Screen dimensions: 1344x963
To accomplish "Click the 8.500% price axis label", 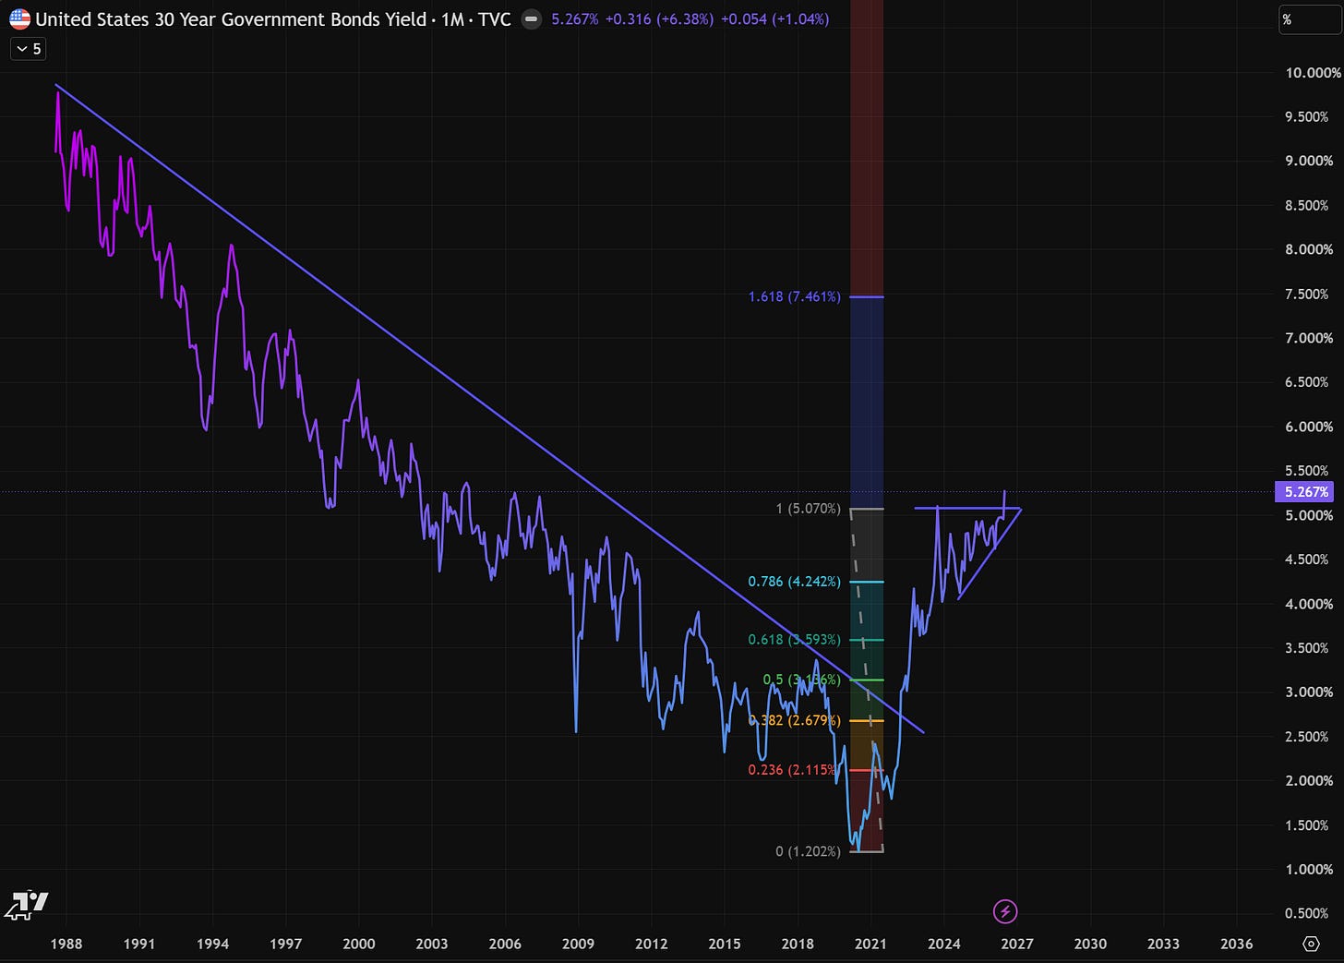I will [1309, 205].
